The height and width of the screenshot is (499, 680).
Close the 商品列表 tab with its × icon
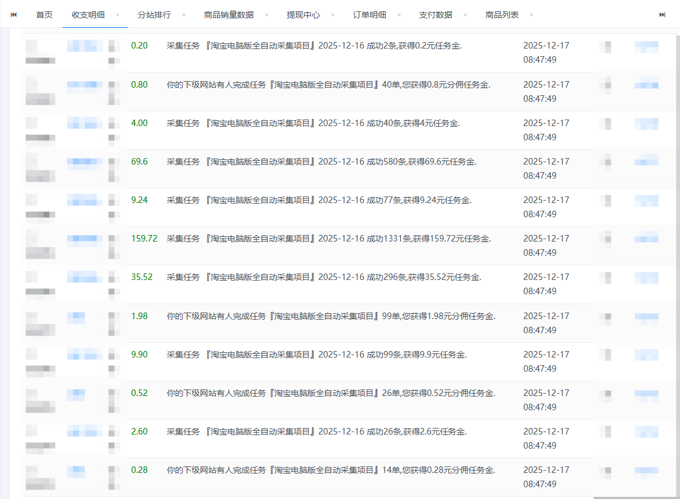pyautogui.click(x=531, y=14)
